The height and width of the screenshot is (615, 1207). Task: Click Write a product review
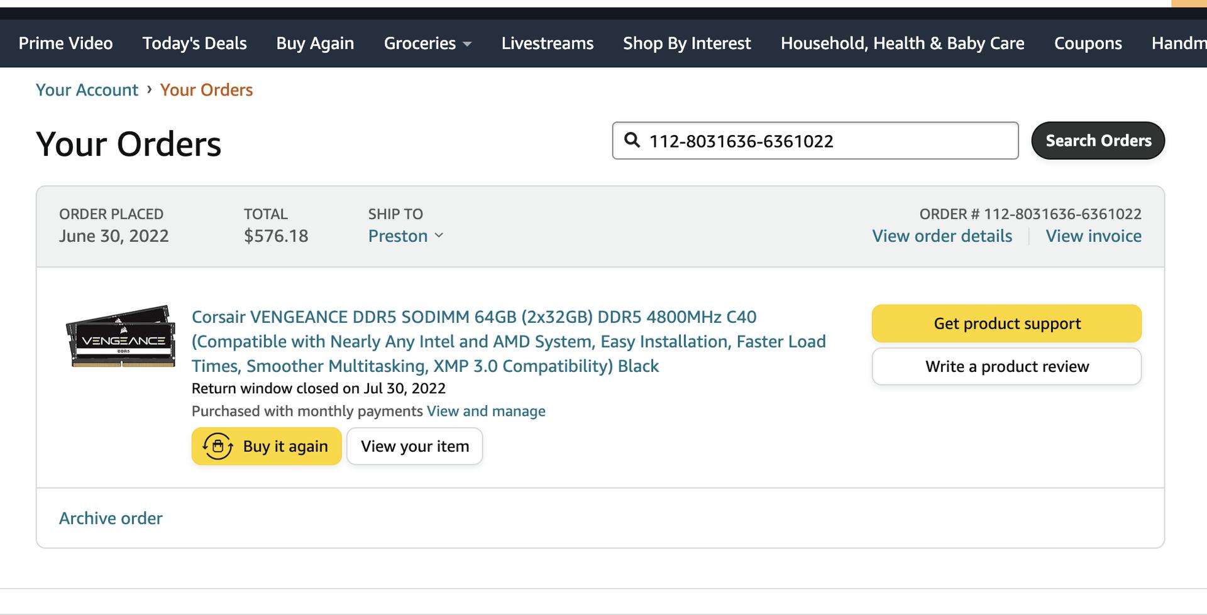click(x=1006, y=366)
